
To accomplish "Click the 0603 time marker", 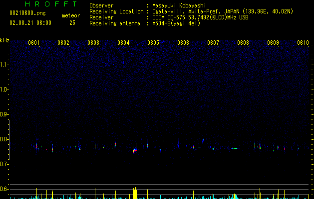I will click(x=93, y=43).
